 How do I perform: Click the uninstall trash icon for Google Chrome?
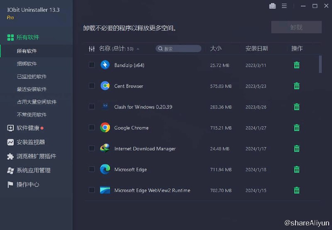point(297,128)
